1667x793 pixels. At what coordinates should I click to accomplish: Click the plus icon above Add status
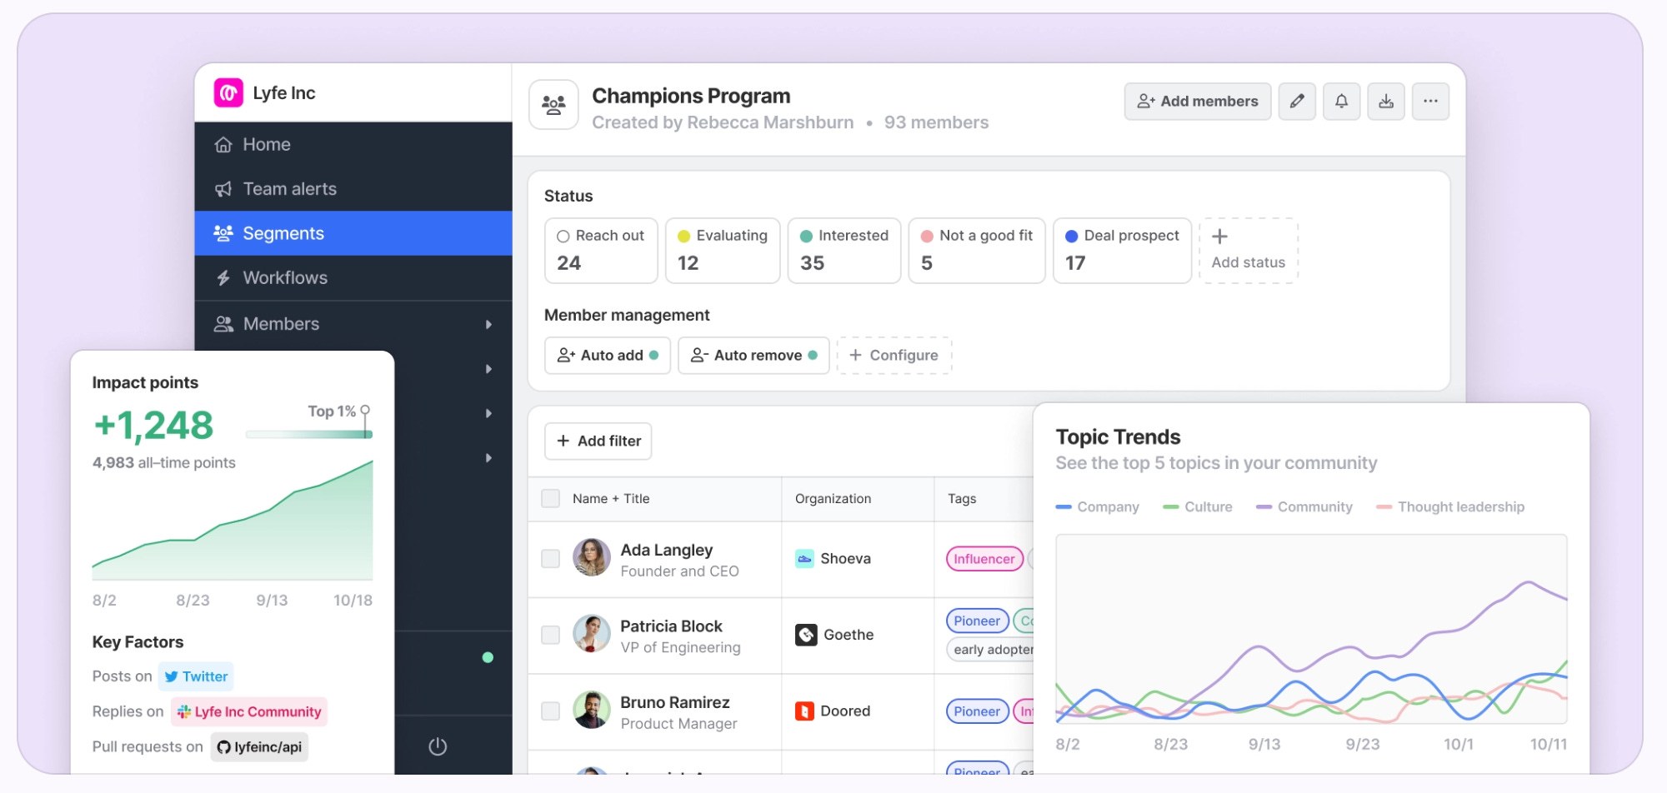(x=1219, y=237)
